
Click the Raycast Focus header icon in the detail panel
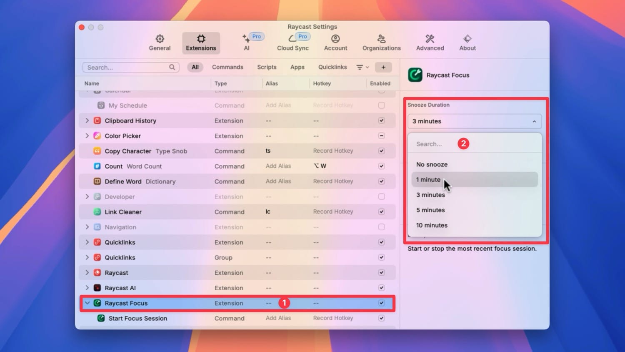[415, 75]
